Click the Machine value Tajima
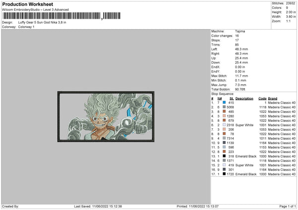Viewport: 298px width, 210px height. (240, 31)
